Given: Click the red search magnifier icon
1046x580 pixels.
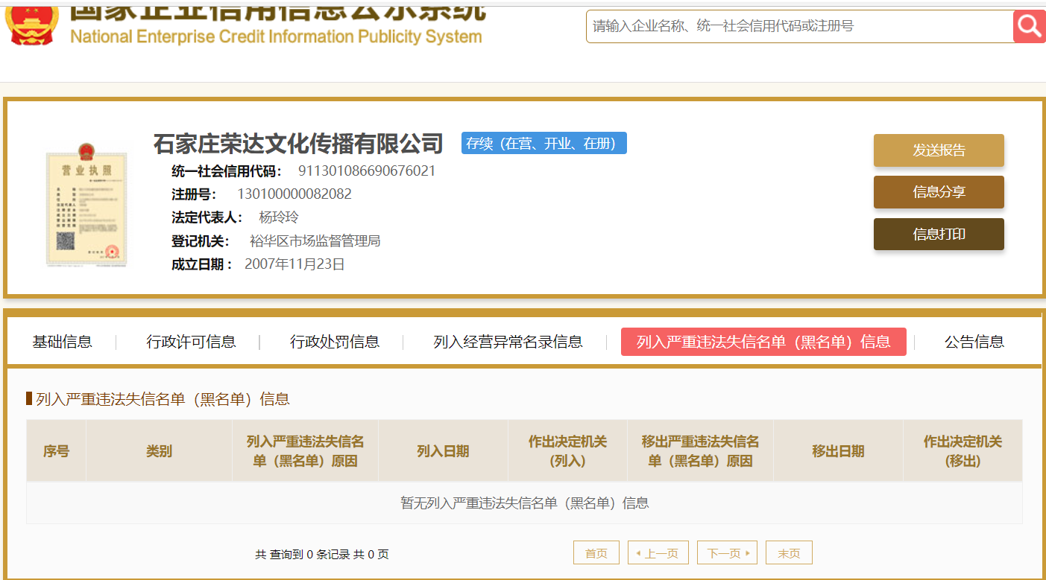Looking at the screenshot, I should pyautogui.click(x=1030, y=26).
